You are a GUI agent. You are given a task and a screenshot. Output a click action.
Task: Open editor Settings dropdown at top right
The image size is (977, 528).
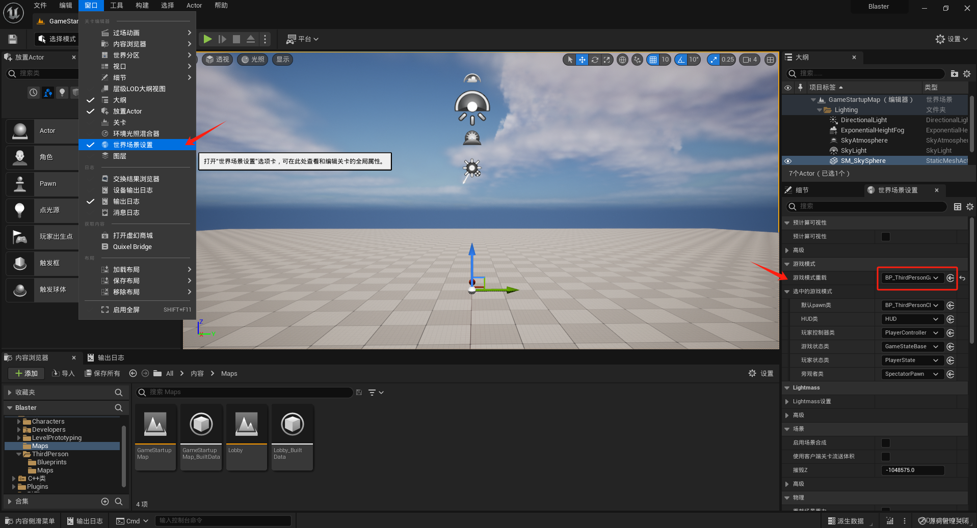[x=951, y=39]
